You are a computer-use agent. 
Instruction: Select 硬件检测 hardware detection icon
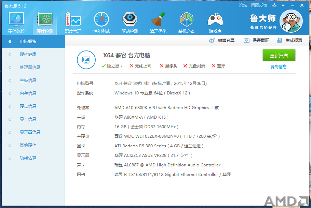45,20
